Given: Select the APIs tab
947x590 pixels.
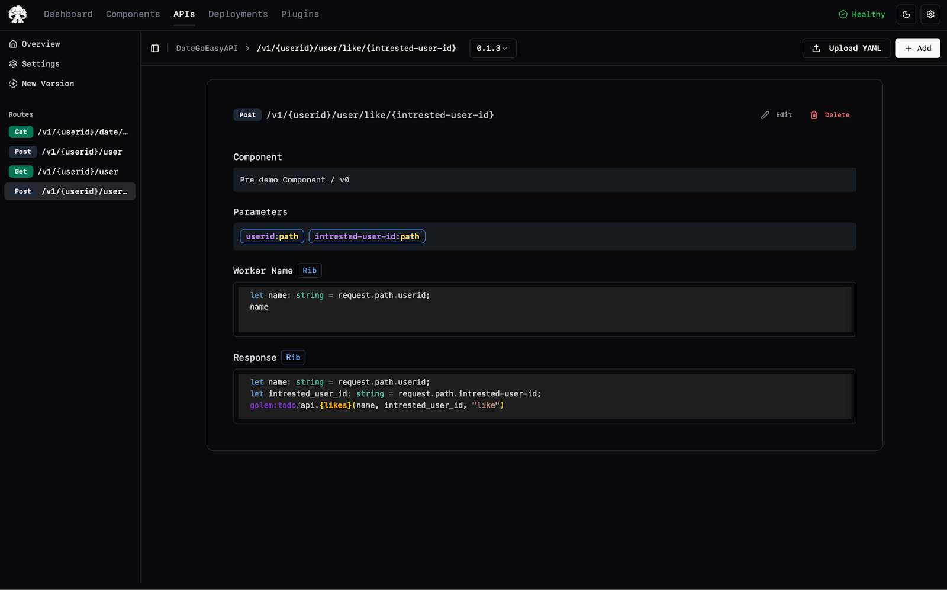Looking at the screenshot, I should tap(184, 14).
